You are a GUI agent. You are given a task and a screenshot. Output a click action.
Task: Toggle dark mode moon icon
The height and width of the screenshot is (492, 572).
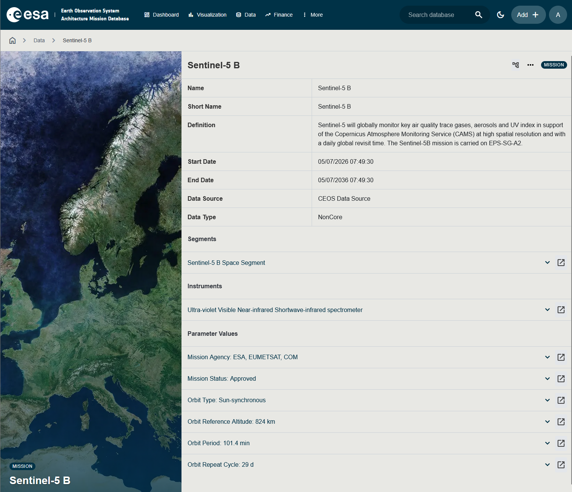coord(501,15)
